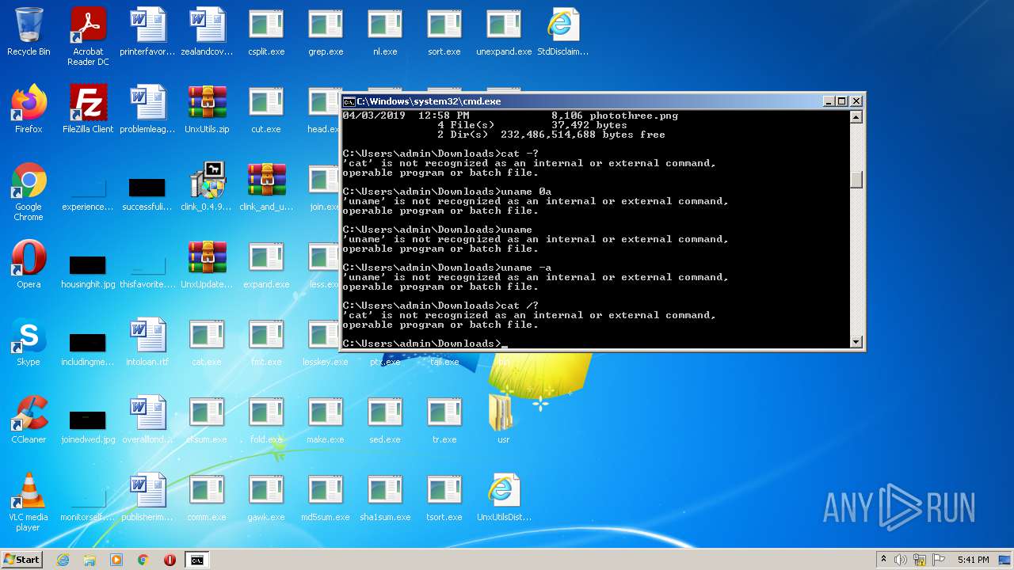Screen dimensions: 1014x570
Task: Click the cmd prompt input line
Action: [596, 344]
